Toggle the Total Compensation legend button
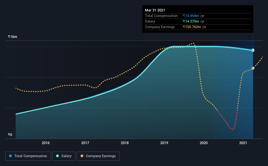Image resolution: width=268 pixels, height=166 pixels. point(28,156)
